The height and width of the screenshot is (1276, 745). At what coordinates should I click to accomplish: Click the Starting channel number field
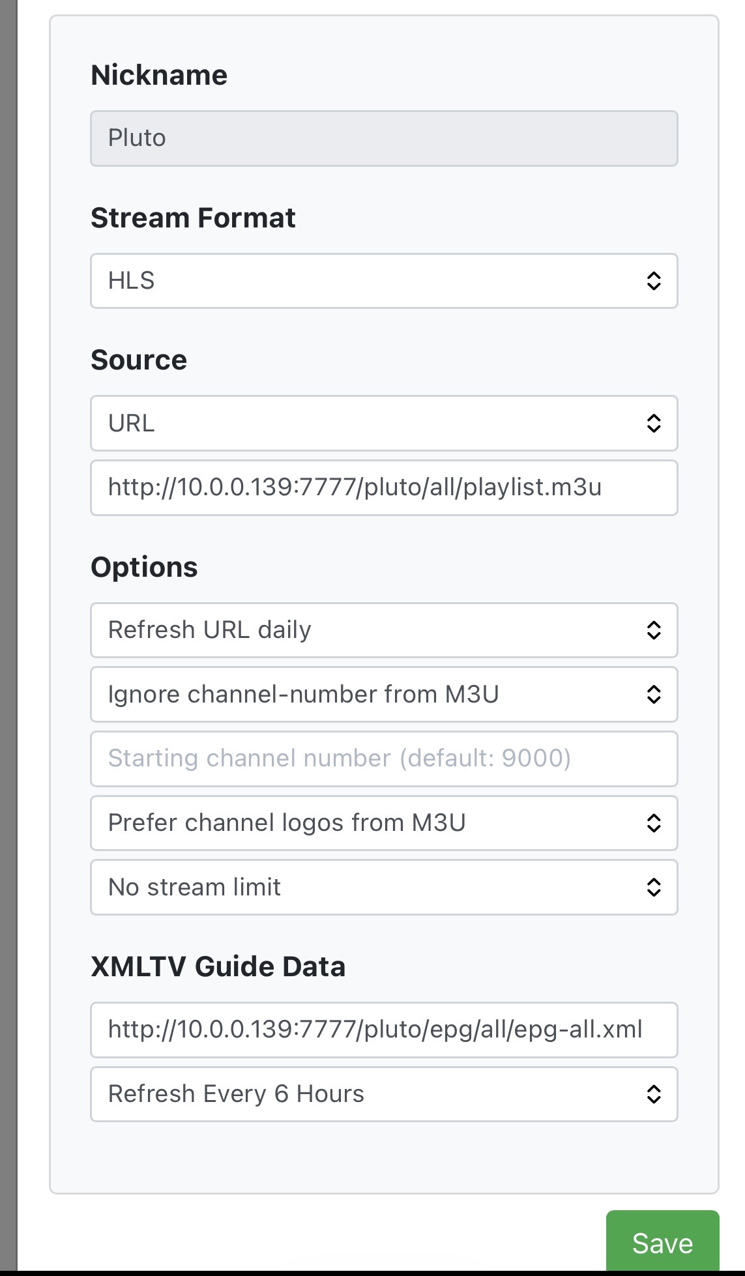coord(383,759)
